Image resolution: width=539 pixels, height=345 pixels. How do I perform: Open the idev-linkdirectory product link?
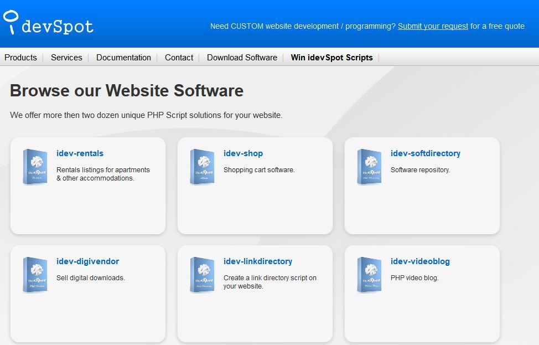tap(258, 261)
